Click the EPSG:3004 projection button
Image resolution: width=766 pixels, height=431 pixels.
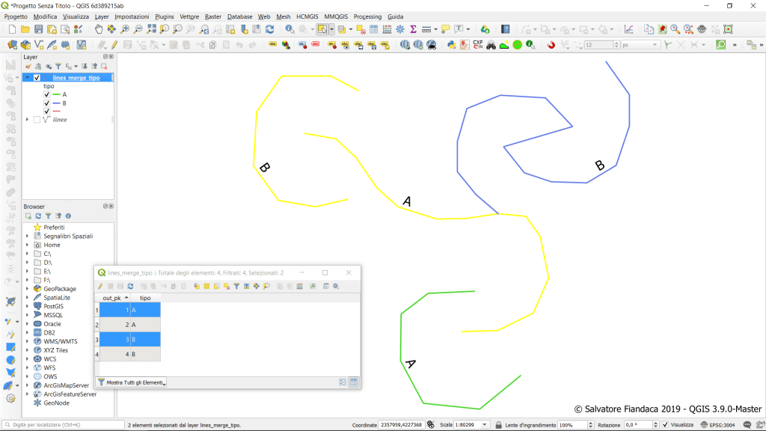pos(717,425)
